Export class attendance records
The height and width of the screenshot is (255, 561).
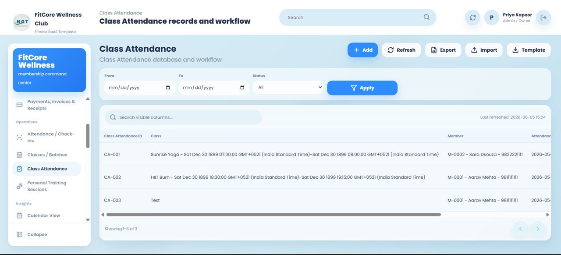(443, 50)
